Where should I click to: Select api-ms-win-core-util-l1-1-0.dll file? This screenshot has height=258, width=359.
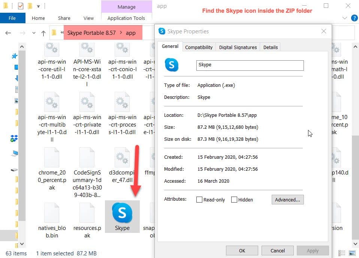[x=52, y=61]
